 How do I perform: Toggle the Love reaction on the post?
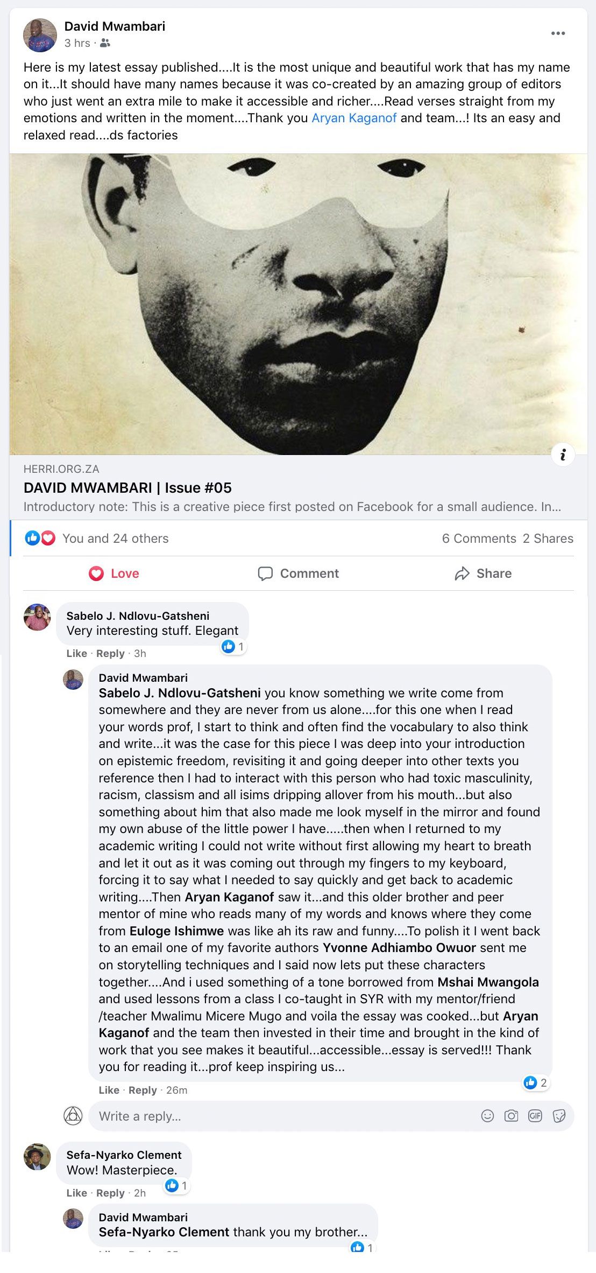[114, 573]
